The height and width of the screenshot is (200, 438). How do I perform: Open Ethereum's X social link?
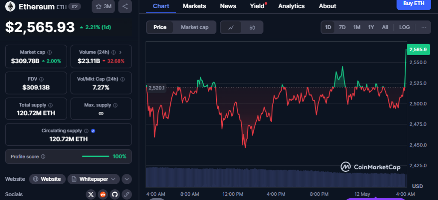pos(91,194)
